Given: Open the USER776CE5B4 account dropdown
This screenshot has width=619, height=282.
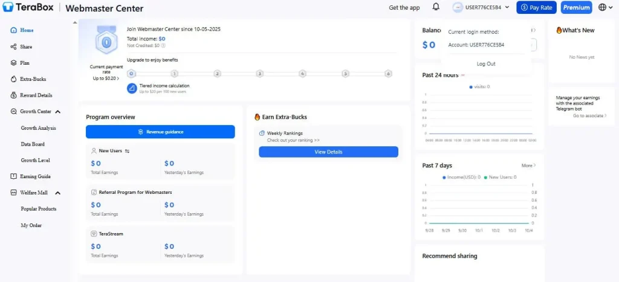Looking at the screenshot, I should click(x=484, y=7).
